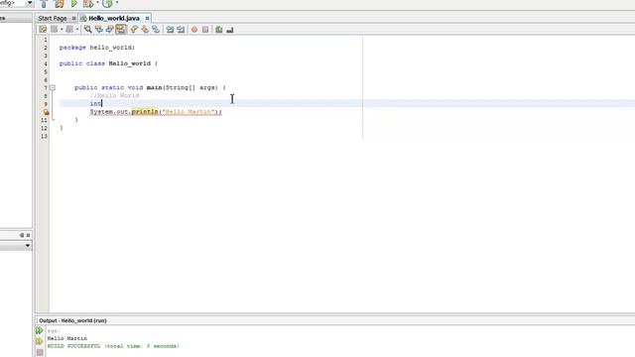Click the Comment code icon
Image resolution: width=635 pixels, height=357 pixels.
pos(219,29)
